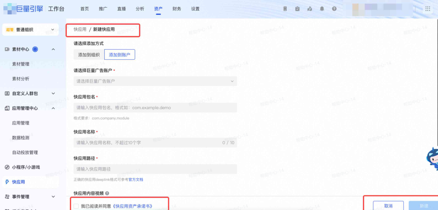Open the 普通组织 organization dropdown

30,30
